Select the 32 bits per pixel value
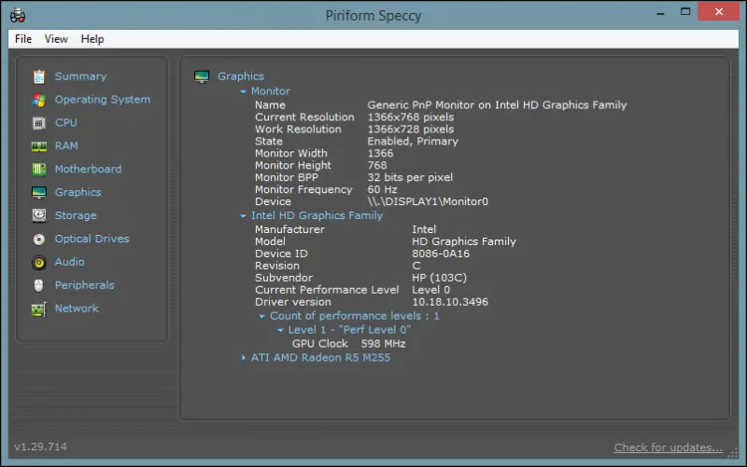Viewport: 747px width, 467px height. 410,177
